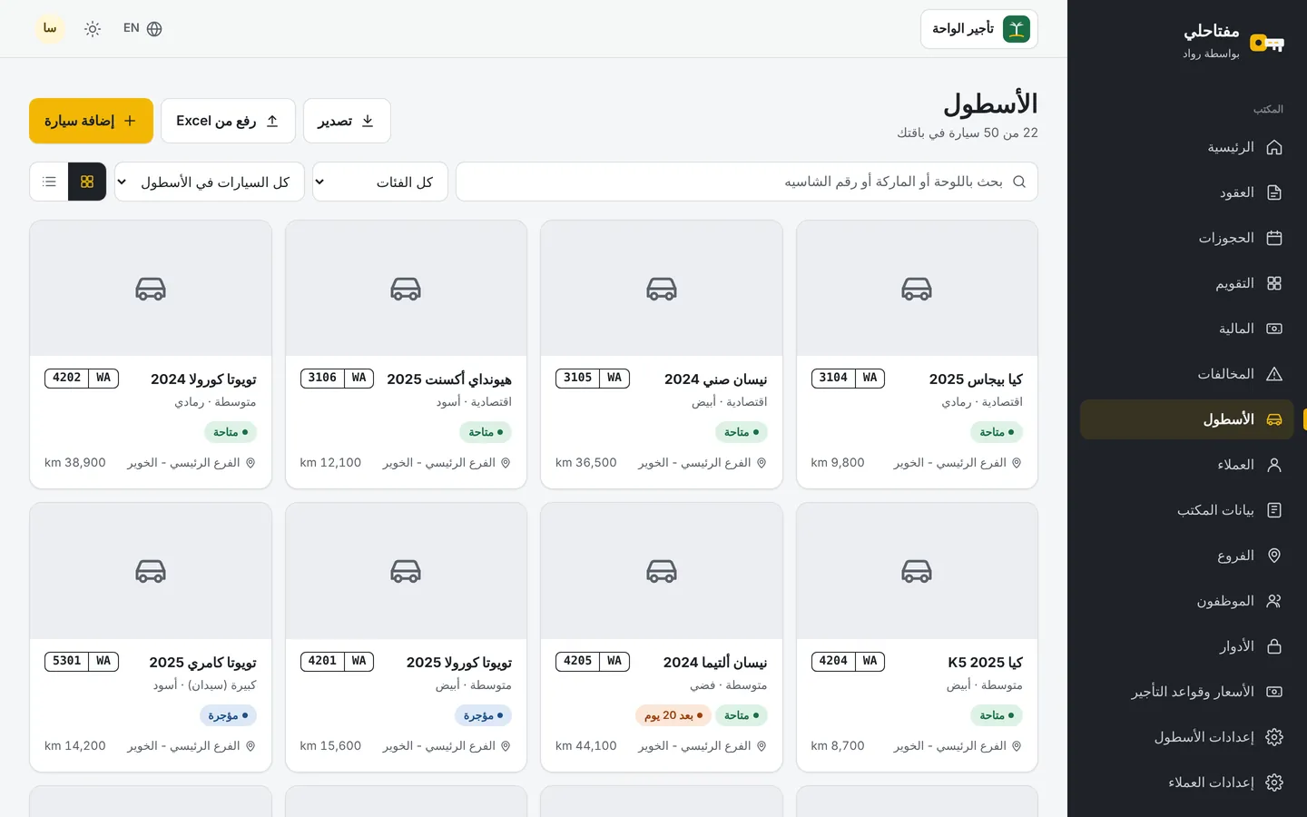Viewport: 1307px width, 817px height.
Task: Open the كيا بيجاس 2025 car image
Action: 917,289
